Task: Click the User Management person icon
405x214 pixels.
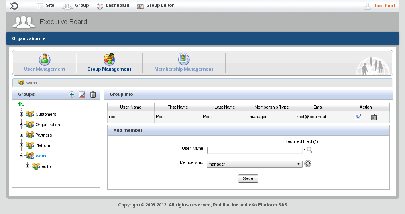Action: pos(45,59)
